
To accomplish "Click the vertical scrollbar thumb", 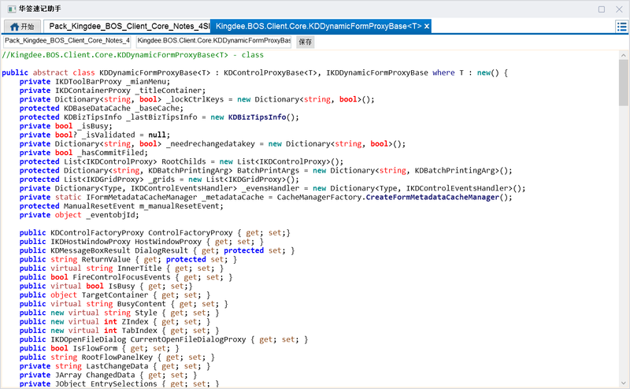I will (x=623, y=83).
